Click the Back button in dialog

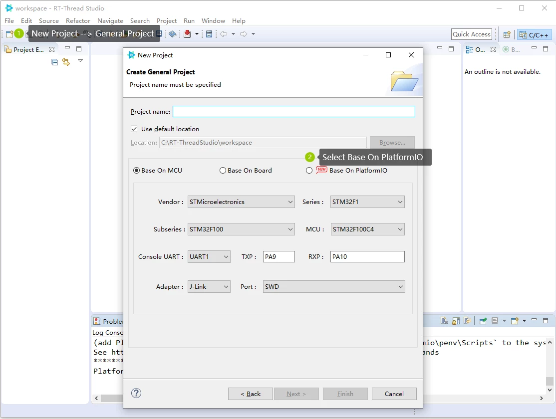[x=251, y=394]
